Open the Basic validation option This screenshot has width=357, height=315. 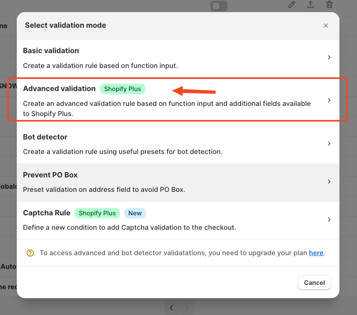178,58
